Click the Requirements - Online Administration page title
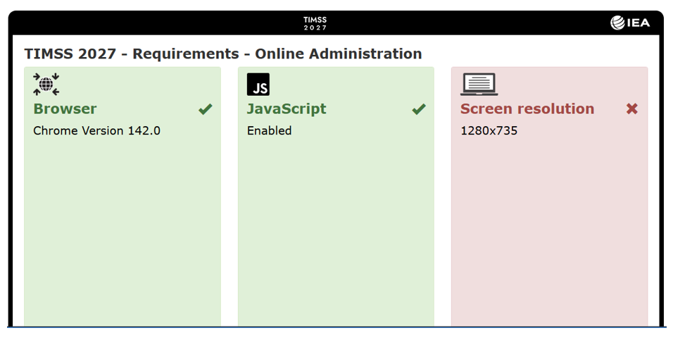The height and width of the screenshot is (340, 673). click(222, 53)
